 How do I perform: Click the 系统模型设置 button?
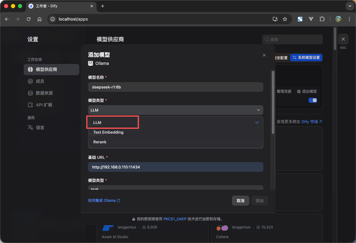click(x=306, y=58)
